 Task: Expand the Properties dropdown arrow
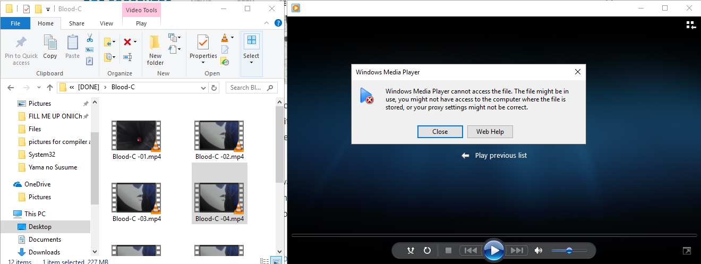pyautogui.click(x=203, y=63)
